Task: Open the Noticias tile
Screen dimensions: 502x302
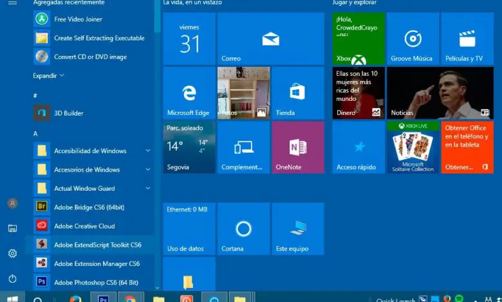Action: 440,93
